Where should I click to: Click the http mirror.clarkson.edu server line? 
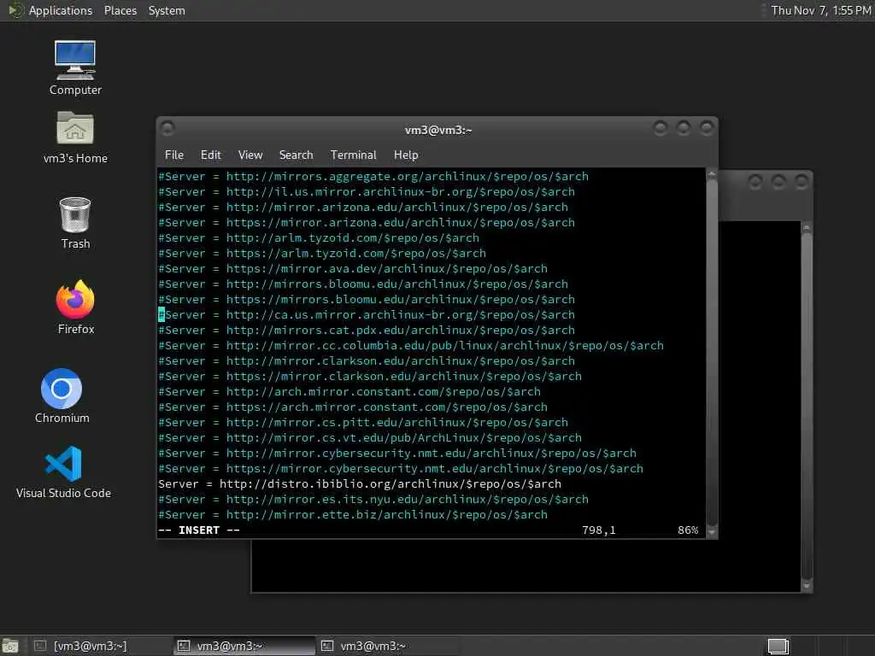coord(367,361)
